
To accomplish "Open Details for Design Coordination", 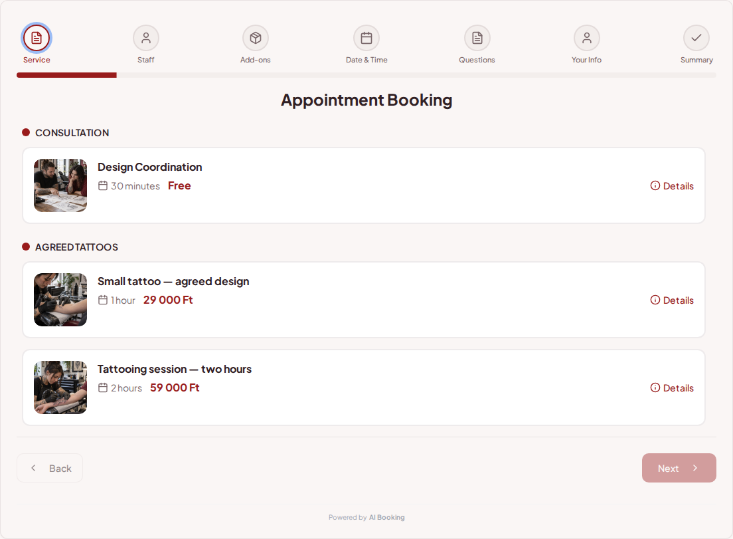I will 672,185.
